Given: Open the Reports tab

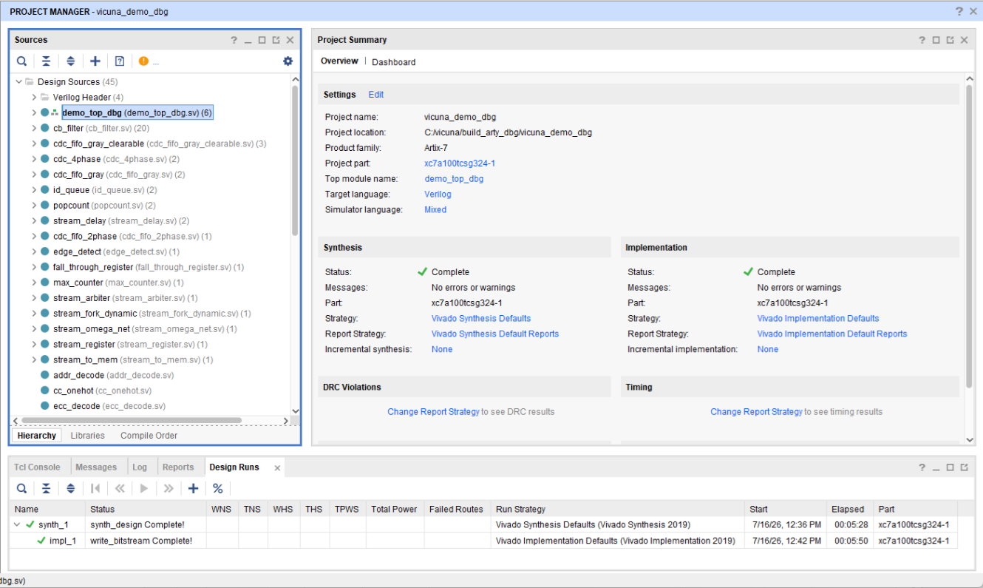Looking at the screenshot, I should click(x=178, y=467).
